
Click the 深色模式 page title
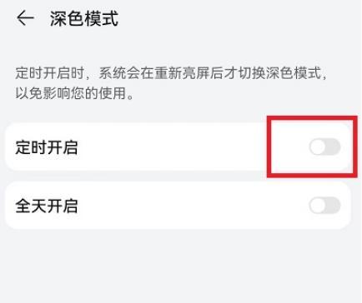coord(84,18)
